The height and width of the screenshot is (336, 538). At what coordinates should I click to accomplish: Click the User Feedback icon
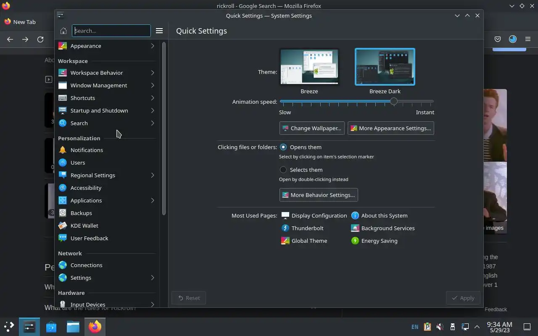point(62,238)
